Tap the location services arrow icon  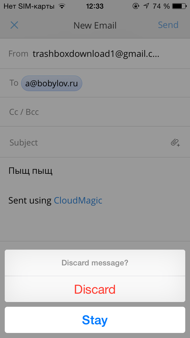(x=146, y=6)
